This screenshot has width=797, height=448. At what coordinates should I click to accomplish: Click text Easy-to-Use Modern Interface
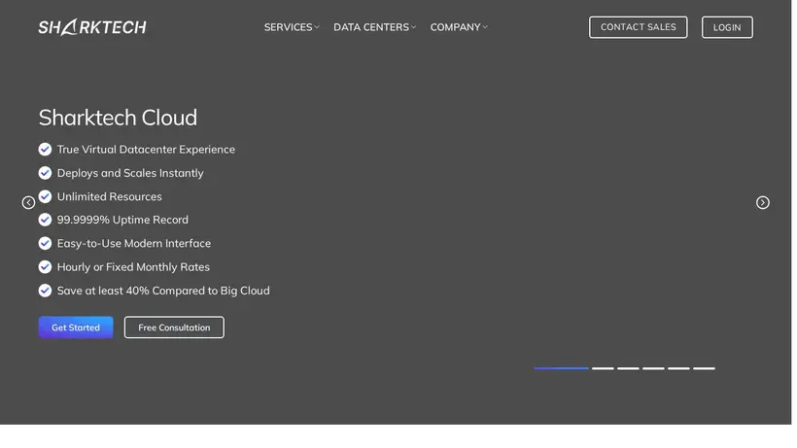click(134, 243)
